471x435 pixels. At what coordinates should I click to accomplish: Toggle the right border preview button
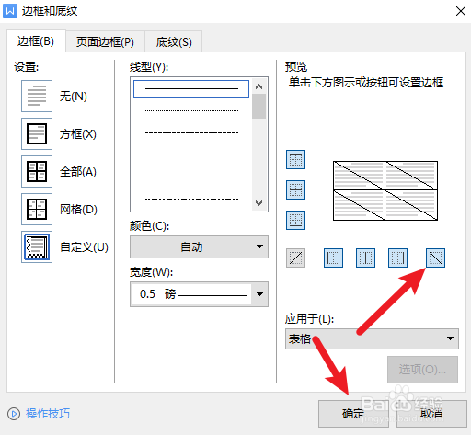(397, 258)
